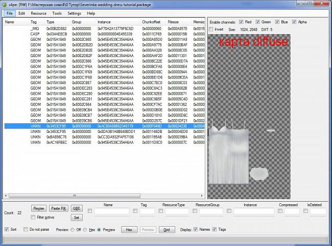Image resolution: width=332 pixels, height=246 pixels.
Task: Click the s4pe application icon in title bar
Action: click(x=5, y=4)
